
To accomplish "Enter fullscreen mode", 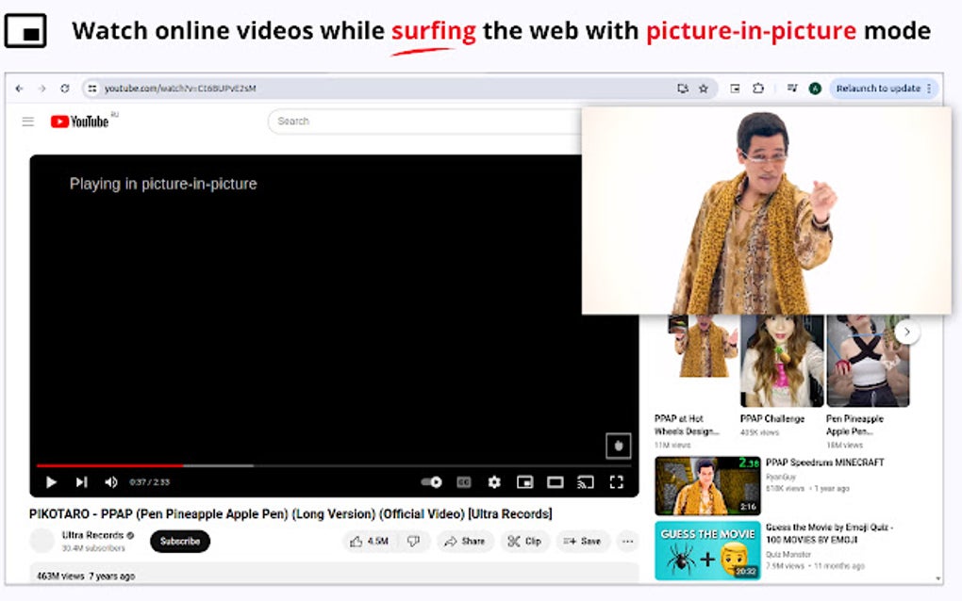I will point(617,481).
